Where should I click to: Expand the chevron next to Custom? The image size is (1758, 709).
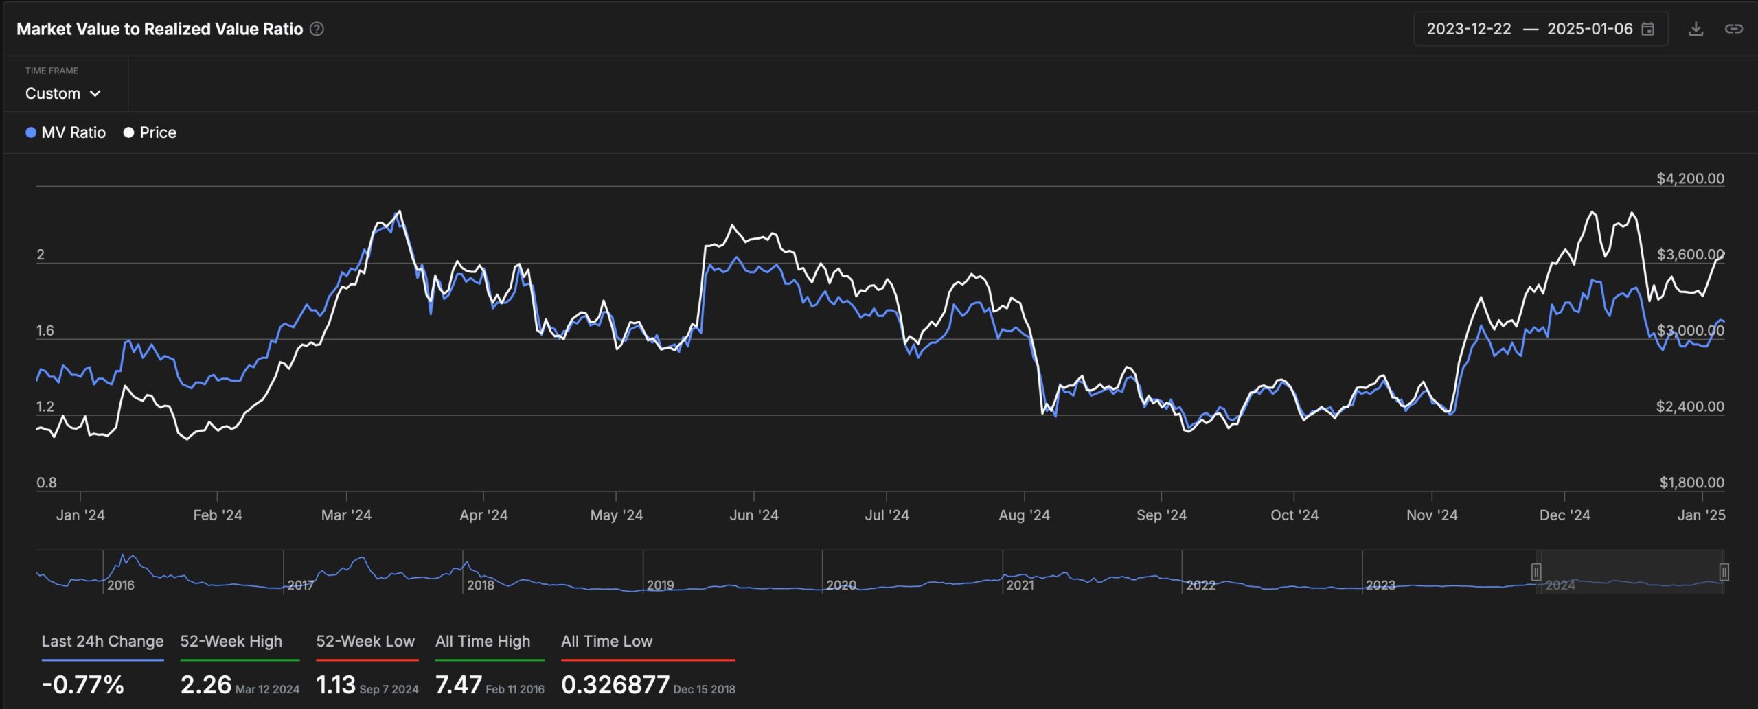96,93
